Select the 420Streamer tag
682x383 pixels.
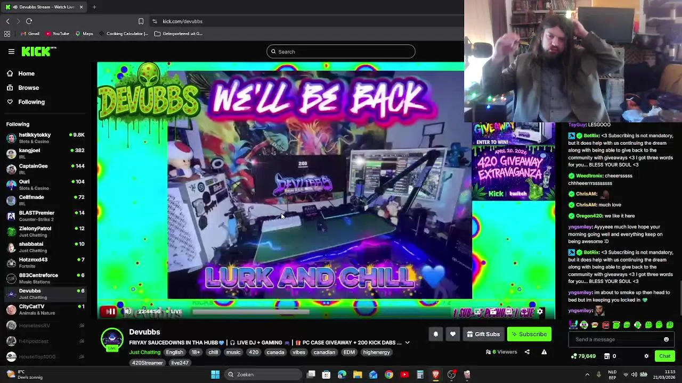click(148, 363)
